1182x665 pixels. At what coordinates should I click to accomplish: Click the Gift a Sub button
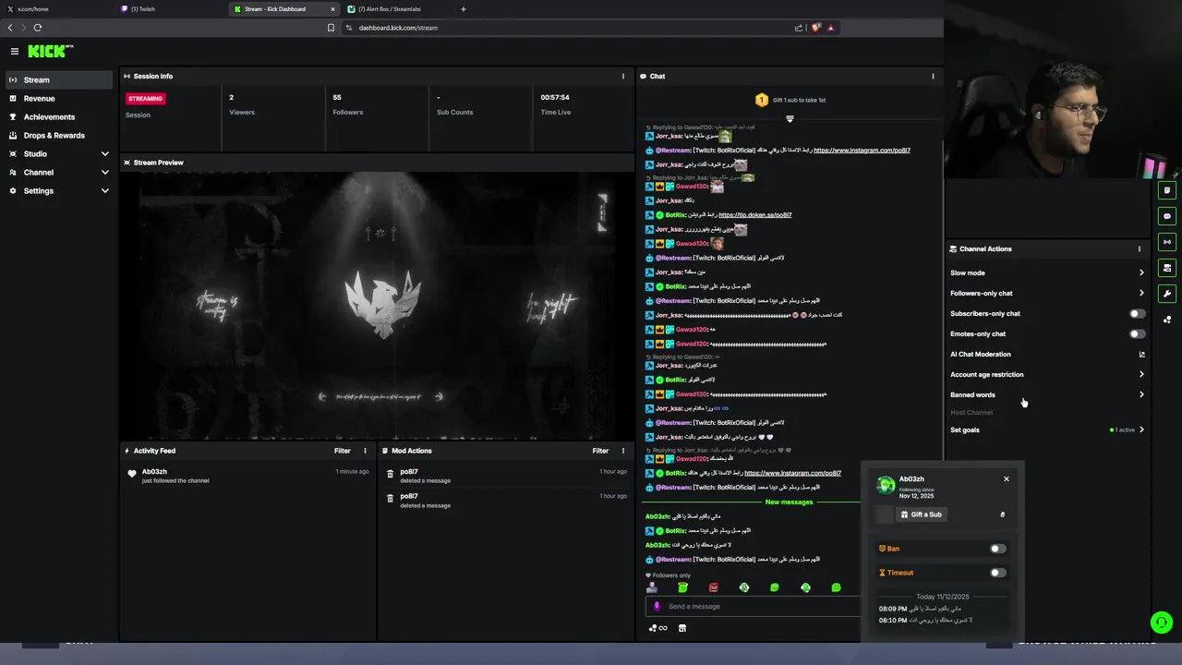click(922, 514)
